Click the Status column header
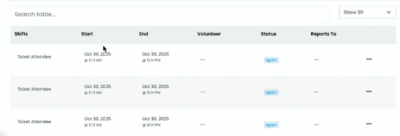The image size is (400, 136). click(x=269, y=34)
